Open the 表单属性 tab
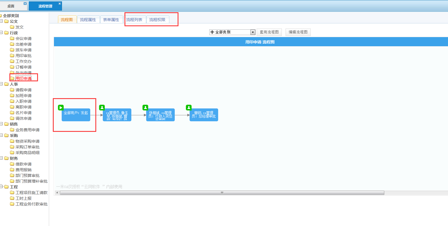The height and width of the screenshot is (226, 448). pos(111,20)
